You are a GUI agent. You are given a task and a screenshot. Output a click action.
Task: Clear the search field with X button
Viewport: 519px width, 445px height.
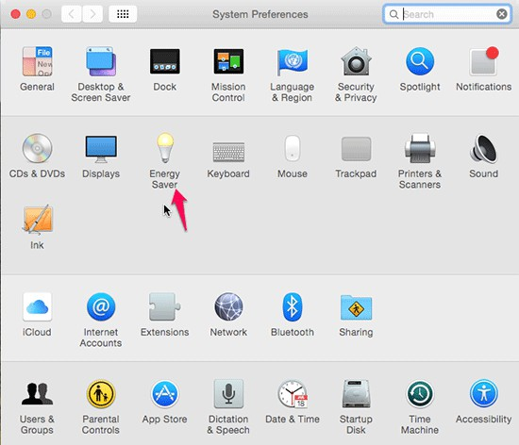(502, 14)
